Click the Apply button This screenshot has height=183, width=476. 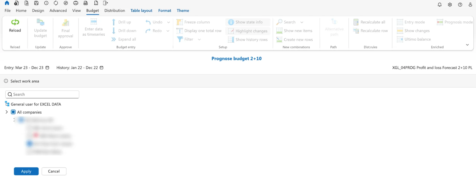26,171
